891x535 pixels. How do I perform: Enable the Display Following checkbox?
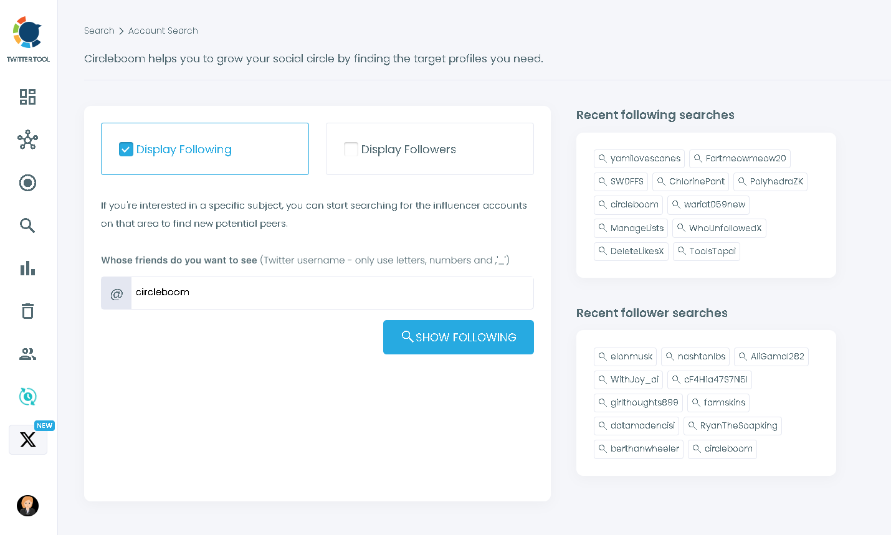[126, 149]
